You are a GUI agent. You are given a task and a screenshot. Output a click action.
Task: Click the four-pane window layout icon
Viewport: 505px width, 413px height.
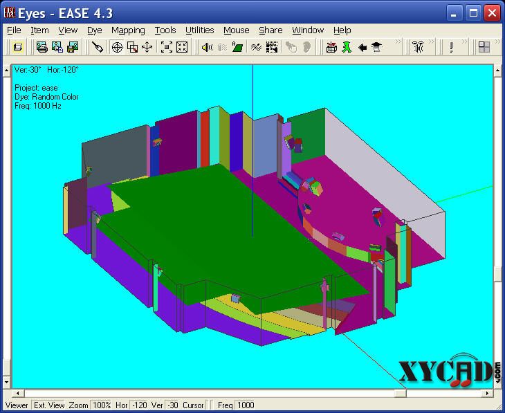pos(484,47)
